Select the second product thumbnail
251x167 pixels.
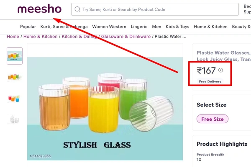[x=15, y=77]
